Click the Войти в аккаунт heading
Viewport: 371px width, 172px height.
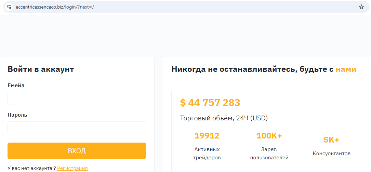coord(41,69)
